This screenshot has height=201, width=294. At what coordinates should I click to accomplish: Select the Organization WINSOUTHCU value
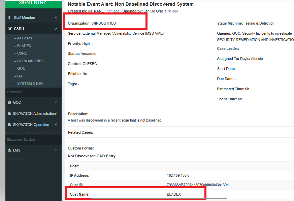click(x=104, y=23)
